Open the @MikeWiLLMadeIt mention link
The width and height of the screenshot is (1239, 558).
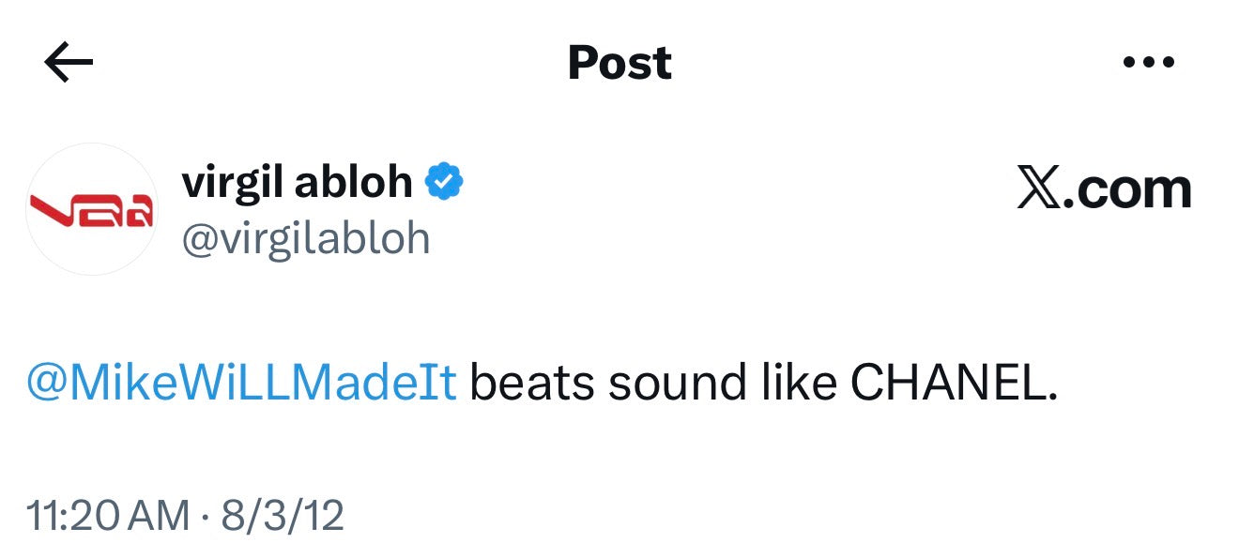[241, 385]
